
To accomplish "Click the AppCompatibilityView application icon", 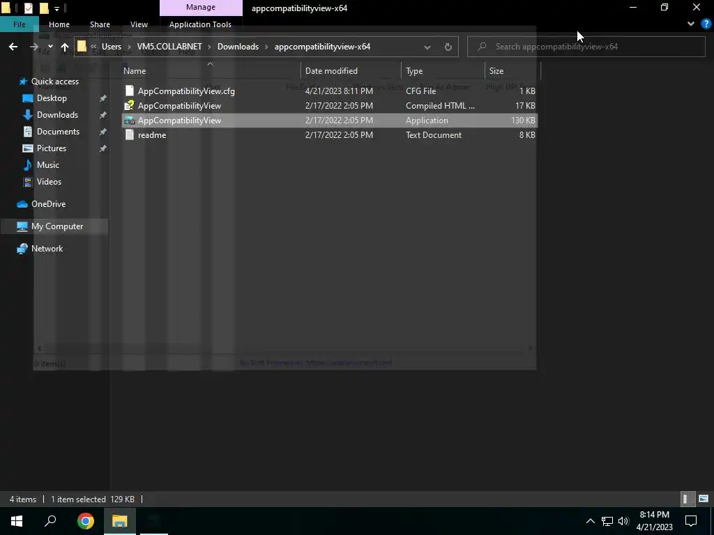I will click(x=129, y=120).
